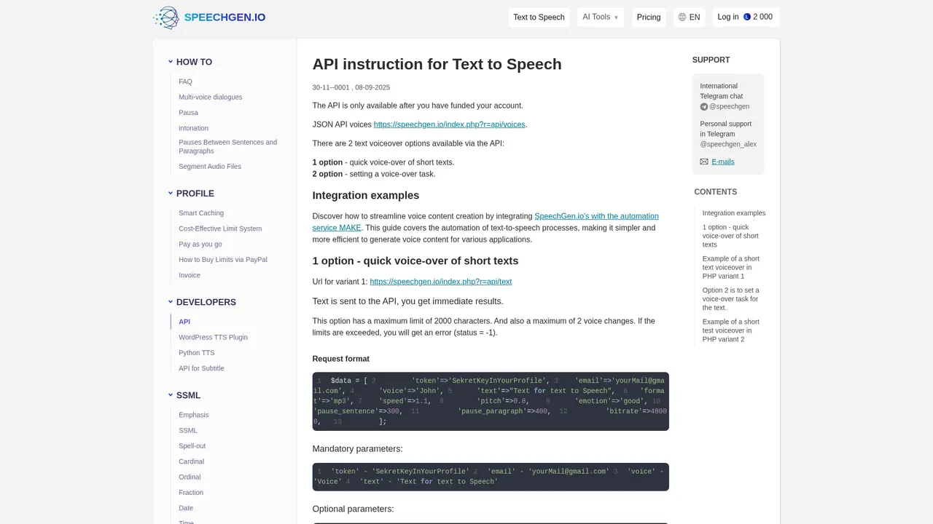
Task: Open the AI Tools dropdown menu
Action: [601, 17]
